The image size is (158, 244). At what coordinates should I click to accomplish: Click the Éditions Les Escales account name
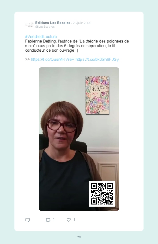(53, 23)
